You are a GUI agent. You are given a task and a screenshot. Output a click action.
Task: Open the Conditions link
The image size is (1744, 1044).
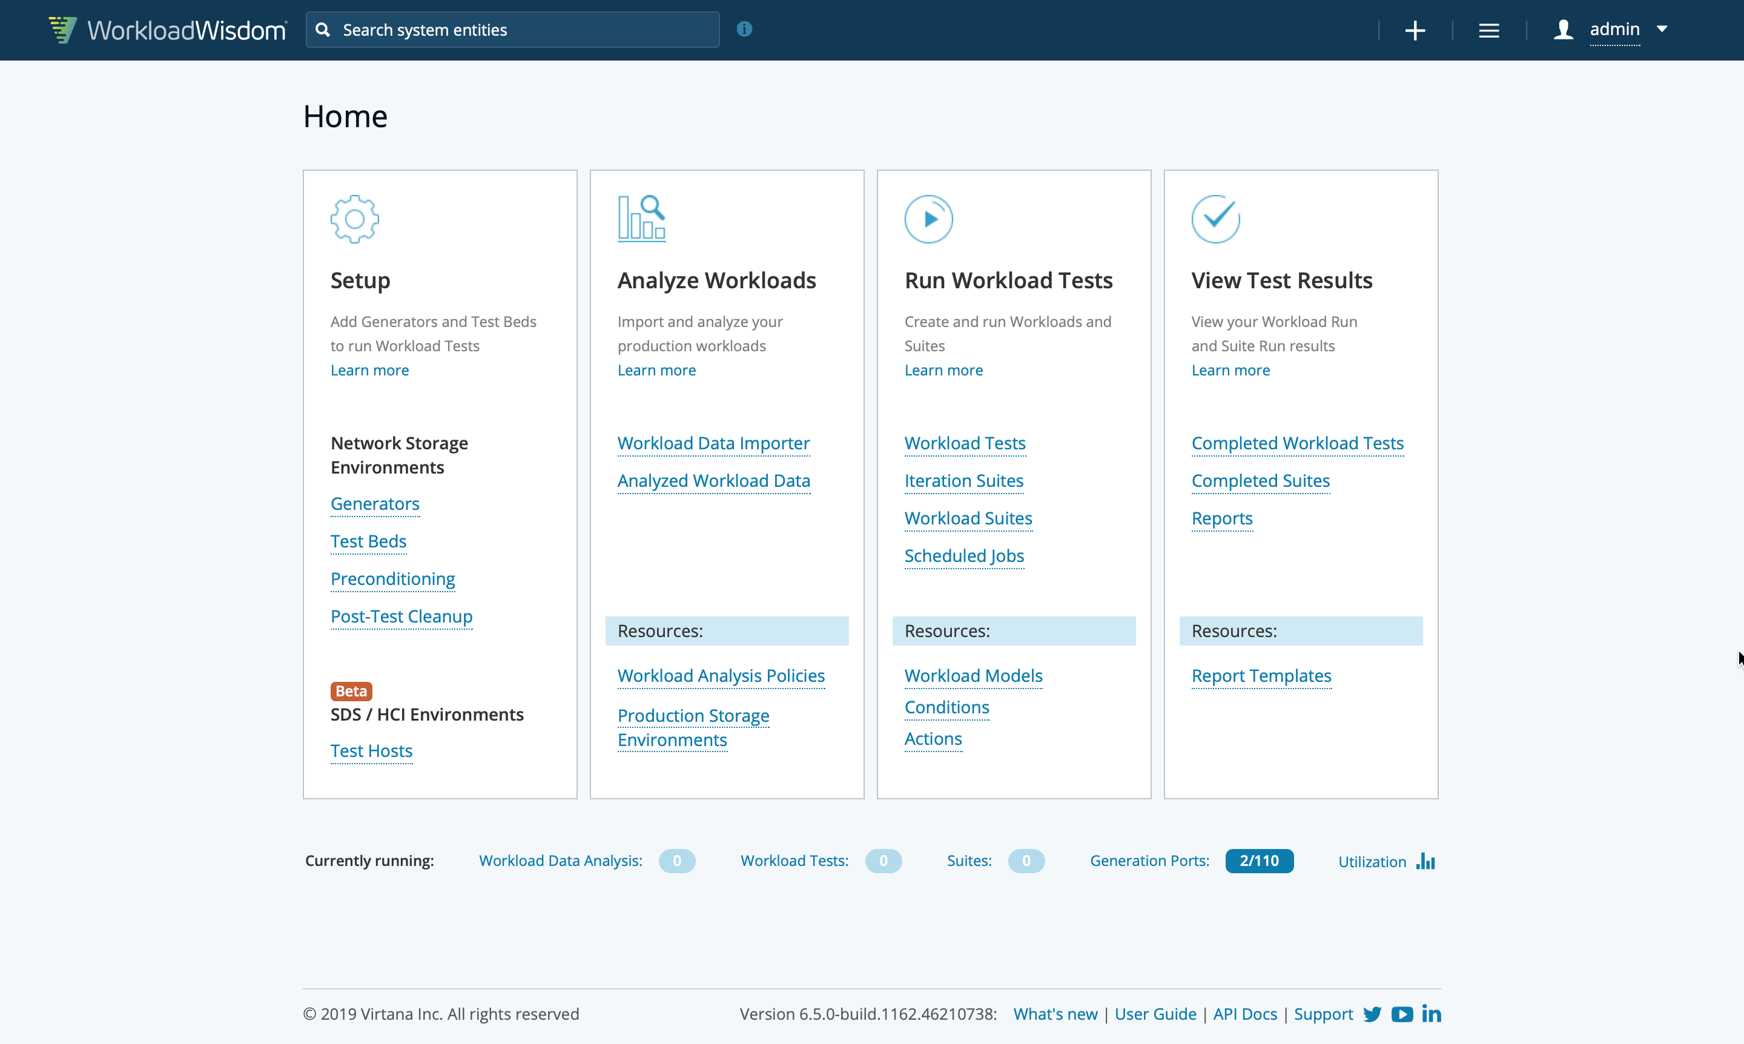click(x=947, y=707)
